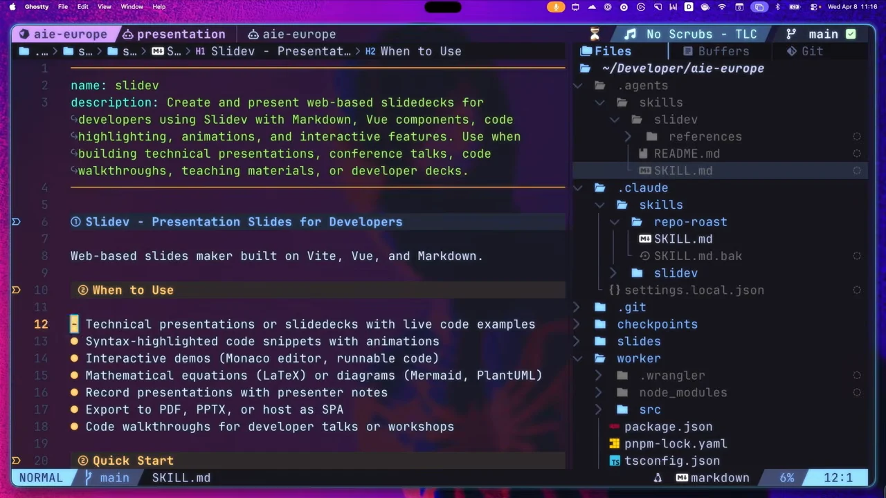Click the screen mirroring menu bar icon
Screen dimensions: 886x498
[x=759, y=7]
